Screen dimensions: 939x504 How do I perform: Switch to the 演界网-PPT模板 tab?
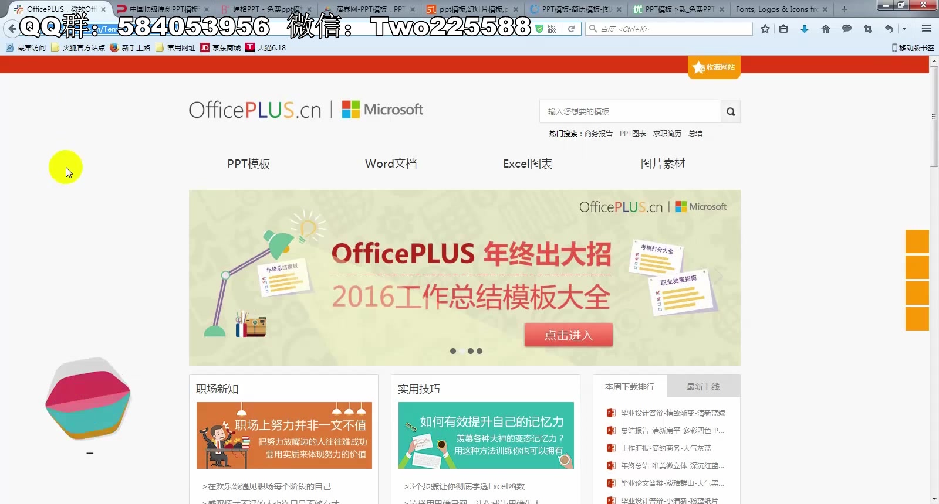(x=370, y=9)
